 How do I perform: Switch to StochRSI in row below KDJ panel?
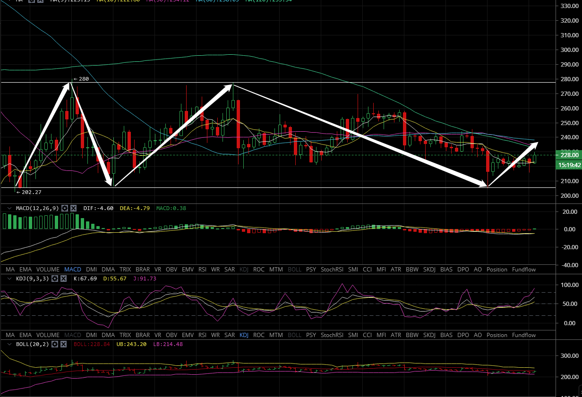332,335
